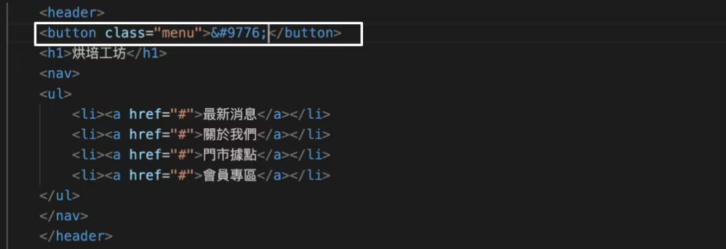Click the class attribute name on button
This screenshot has height=249, width=726.
(x=125, y=34)
